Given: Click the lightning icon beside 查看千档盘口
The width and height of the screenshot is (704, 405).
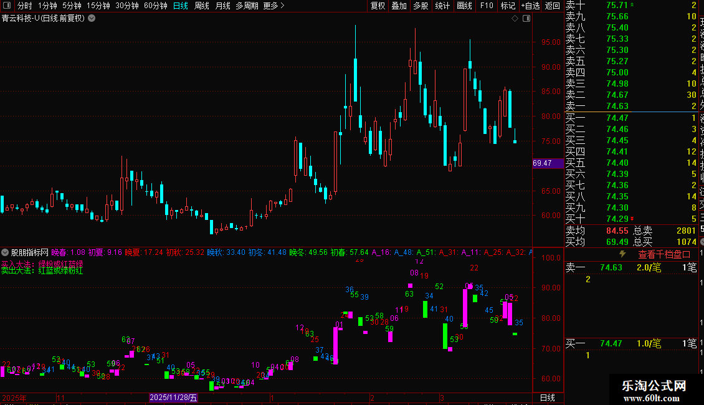Looking at the screenshot, I should tap(622, 254).
